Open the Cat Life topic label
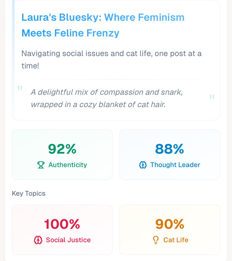Screen dimensions: 232x261 click(x=176, y=240)
